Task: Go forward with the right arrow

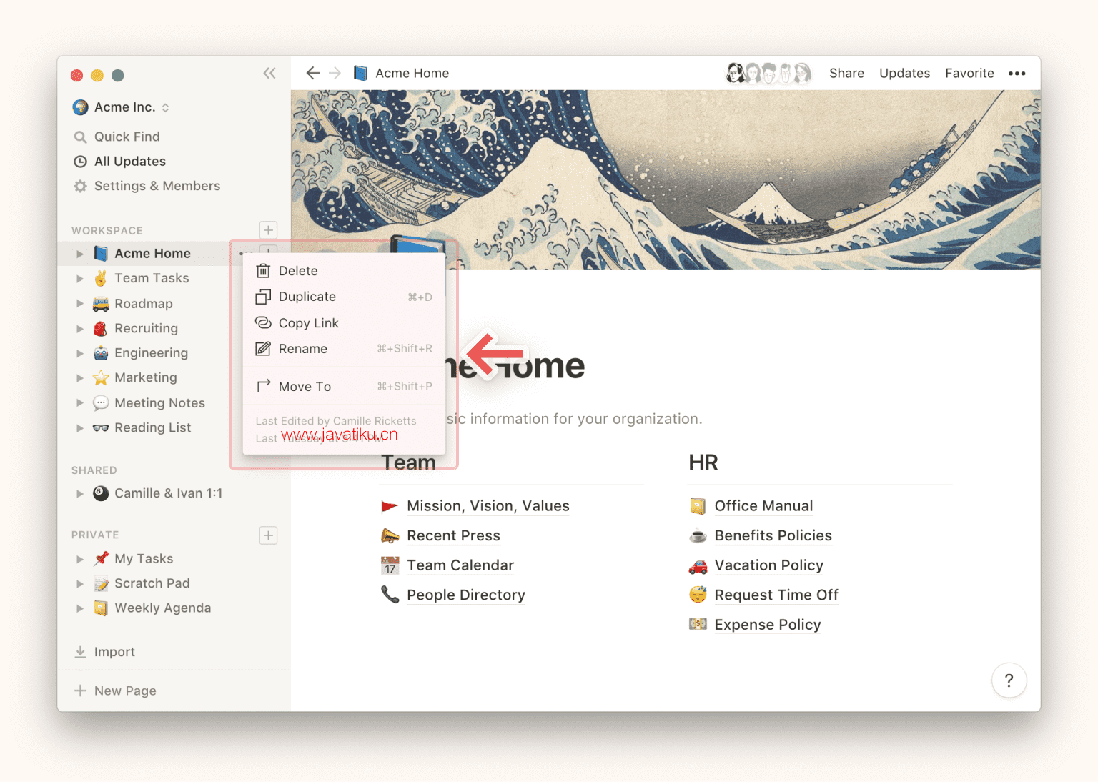Action: coord(335,73)
